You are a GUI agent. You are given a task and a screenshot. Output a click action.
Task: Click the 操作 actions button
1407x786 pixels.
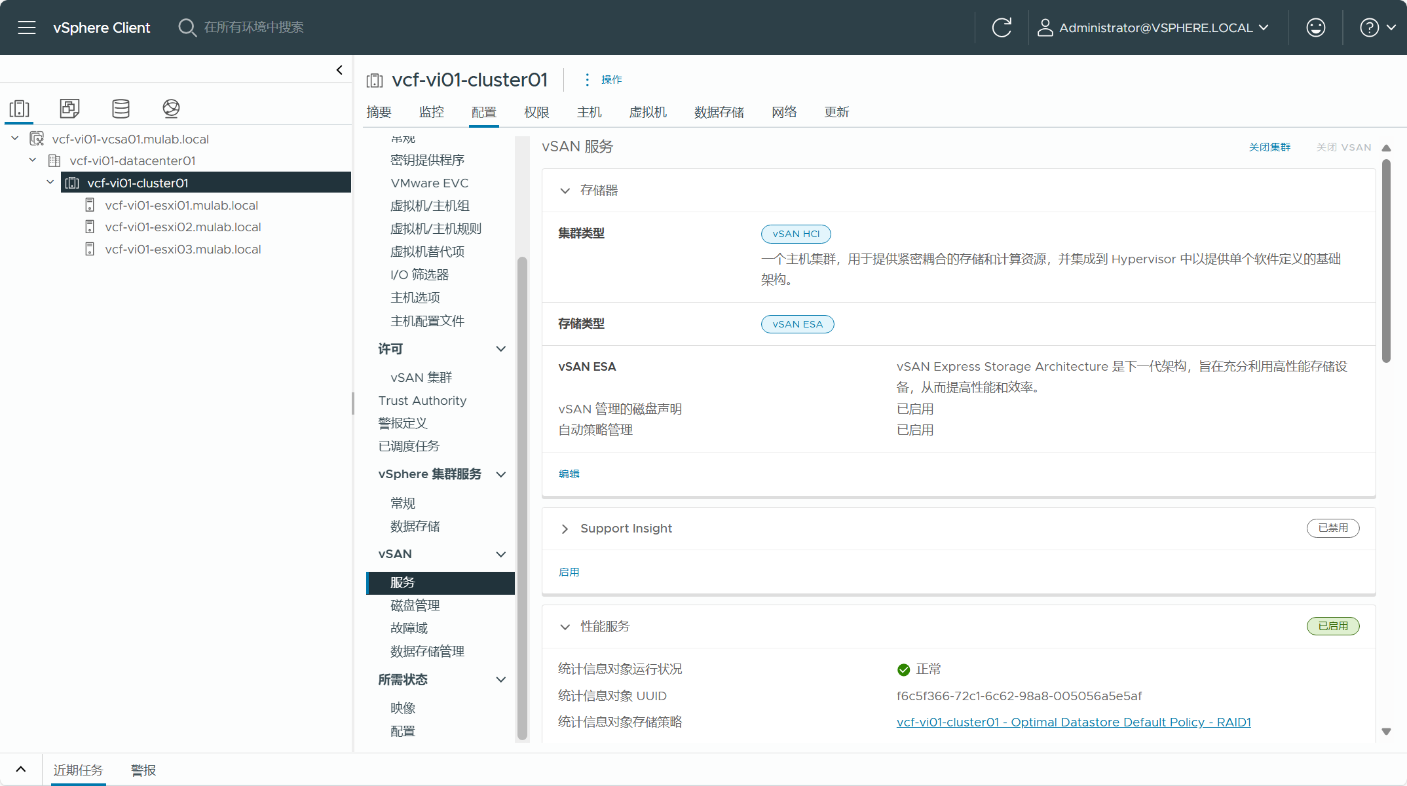612,79
